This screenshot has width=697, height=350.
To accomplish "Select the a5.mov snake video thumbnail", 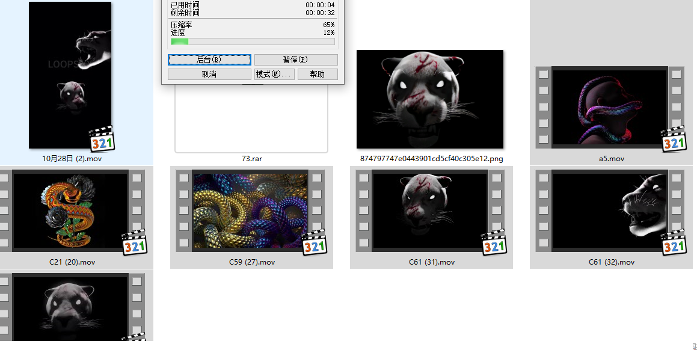I will point(610,107).
